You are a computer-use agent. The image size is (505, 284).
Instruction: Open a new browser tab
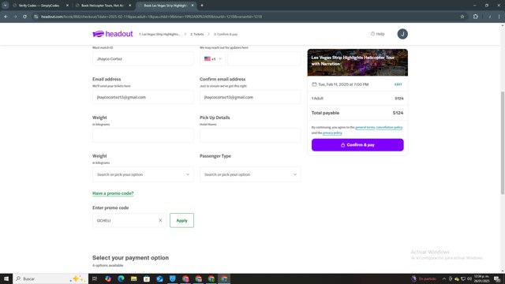click(202, 6)
